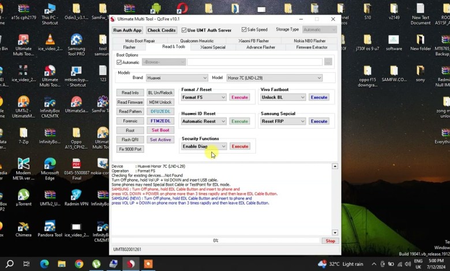Click the Windows taskbar search icon
The width and height of the screenshot is (450, 271).
tap(9, 264)
